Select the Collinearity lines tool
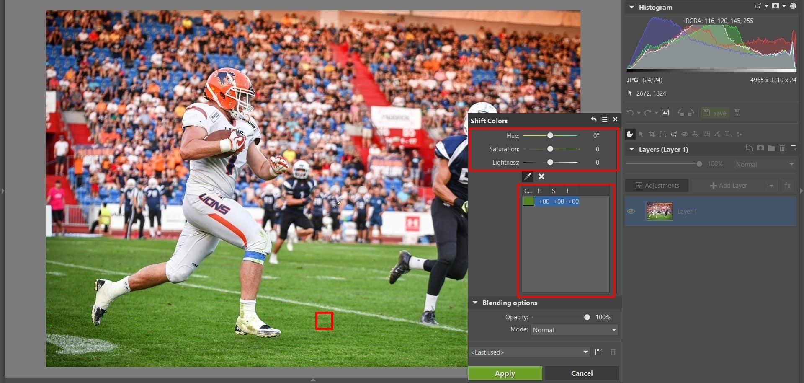Viewport: 804px width, 383px height. 663,134
